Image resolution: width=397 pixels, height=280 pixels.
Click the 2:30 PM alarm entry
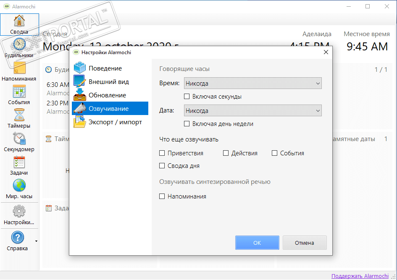58,103
